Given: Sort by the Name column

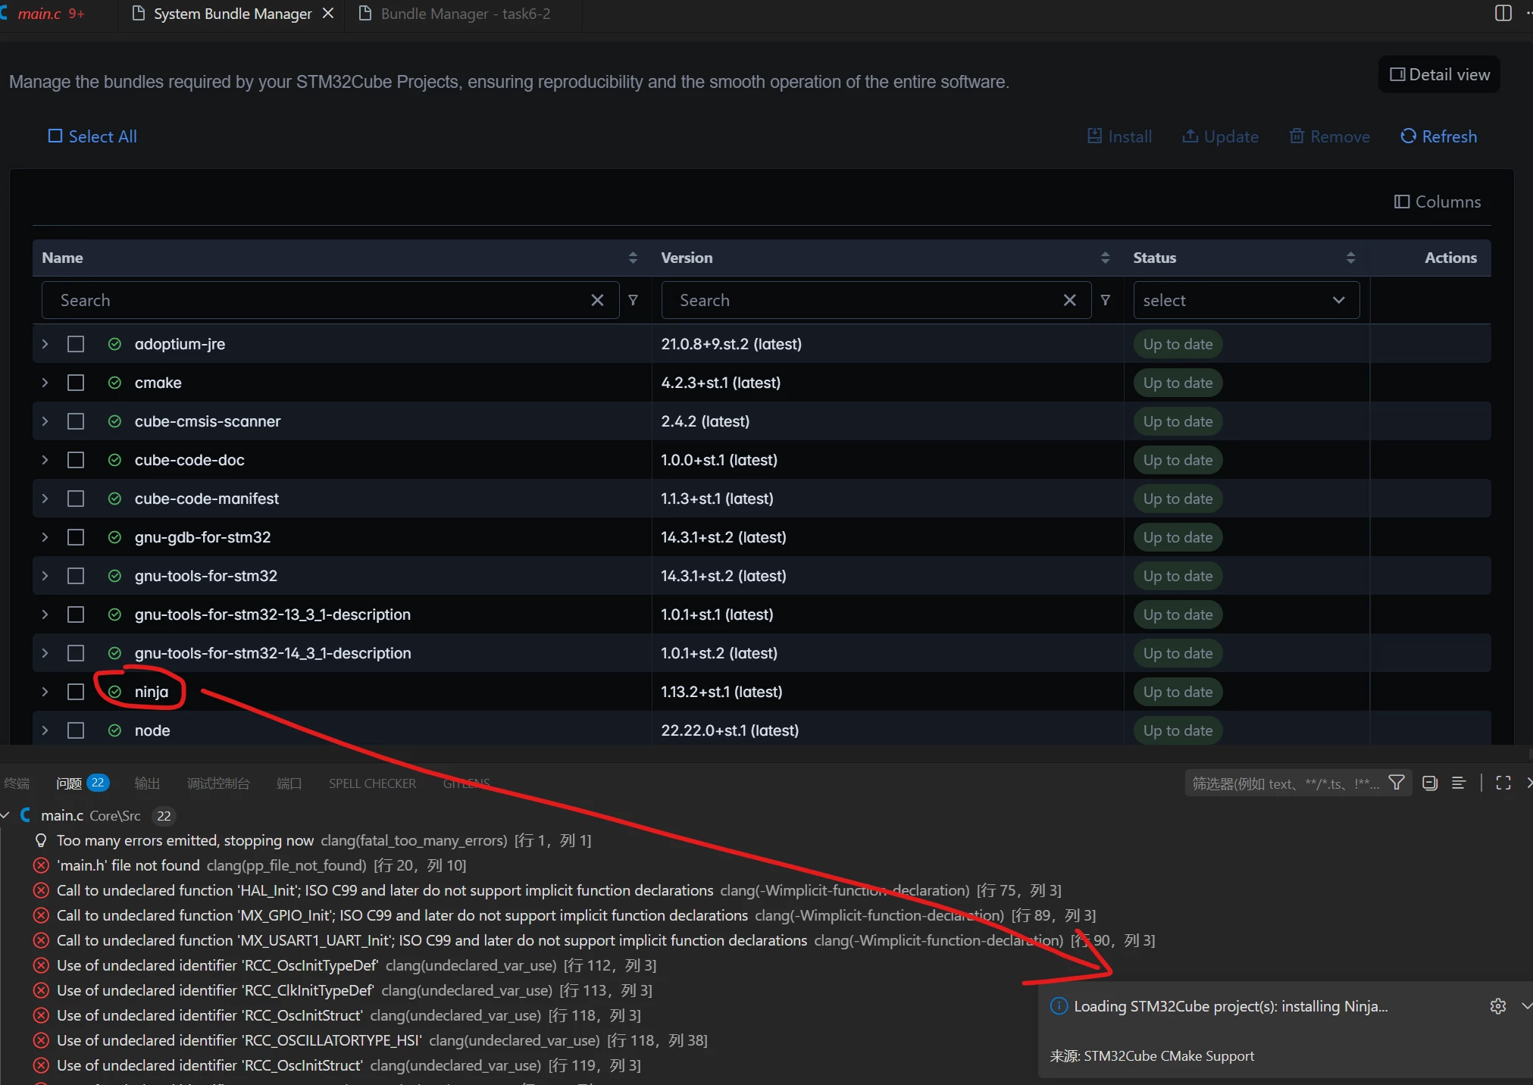Looking at the screenshot, I should click(633, 258).
